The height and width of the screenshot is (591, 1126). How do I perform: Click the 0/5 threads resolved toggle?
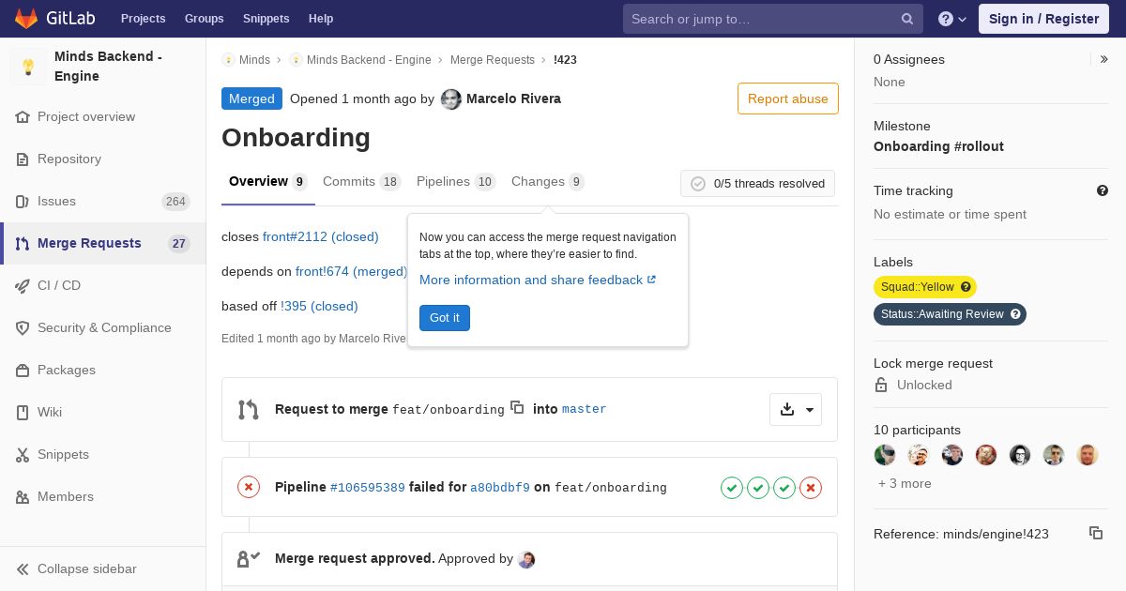[x=757, y=184]
